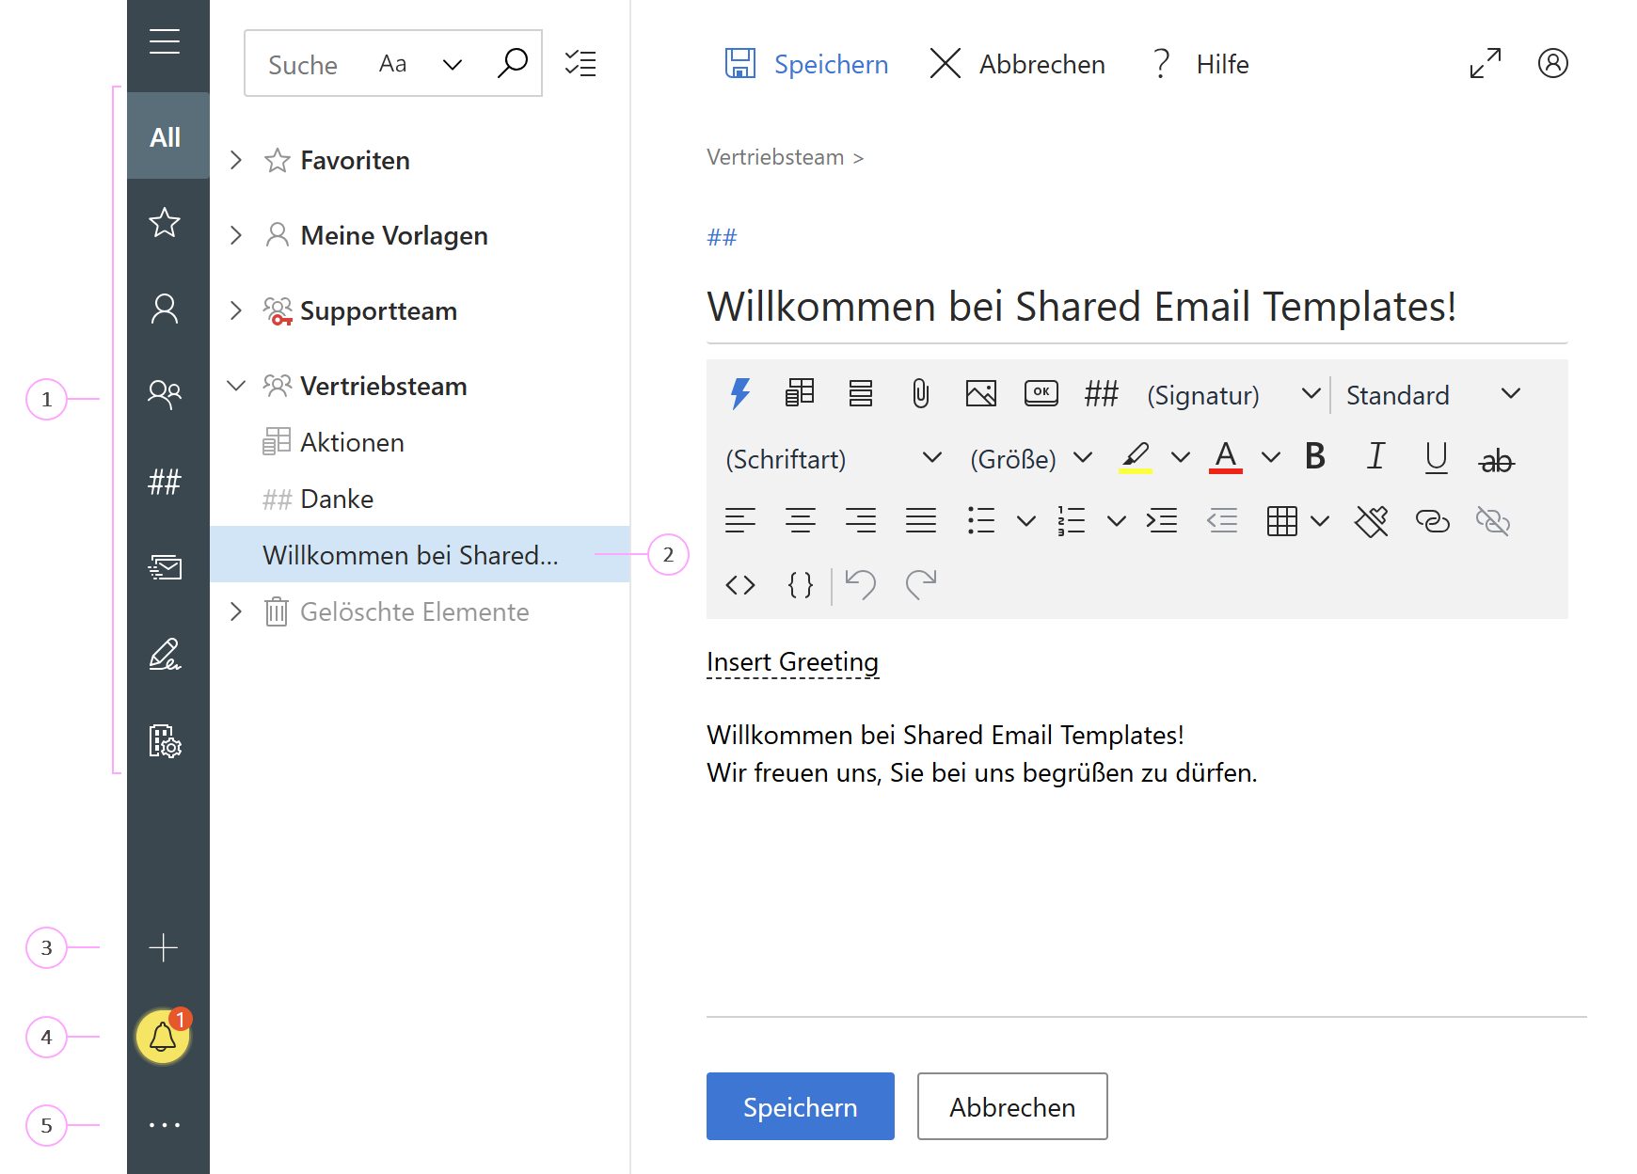Click Speichern in the top toolbar
Image resolution: width=1637 pixels, height=1174 pixels.
(x=806, y=64)
